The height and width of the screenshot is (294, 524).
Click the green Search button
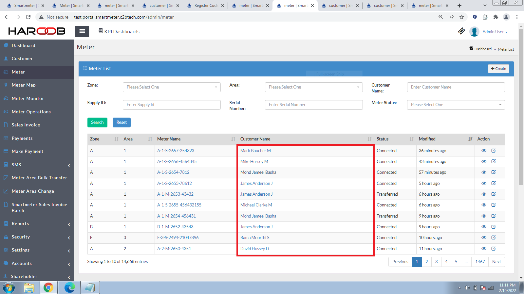pyautogui.click(x=97, y=122)
